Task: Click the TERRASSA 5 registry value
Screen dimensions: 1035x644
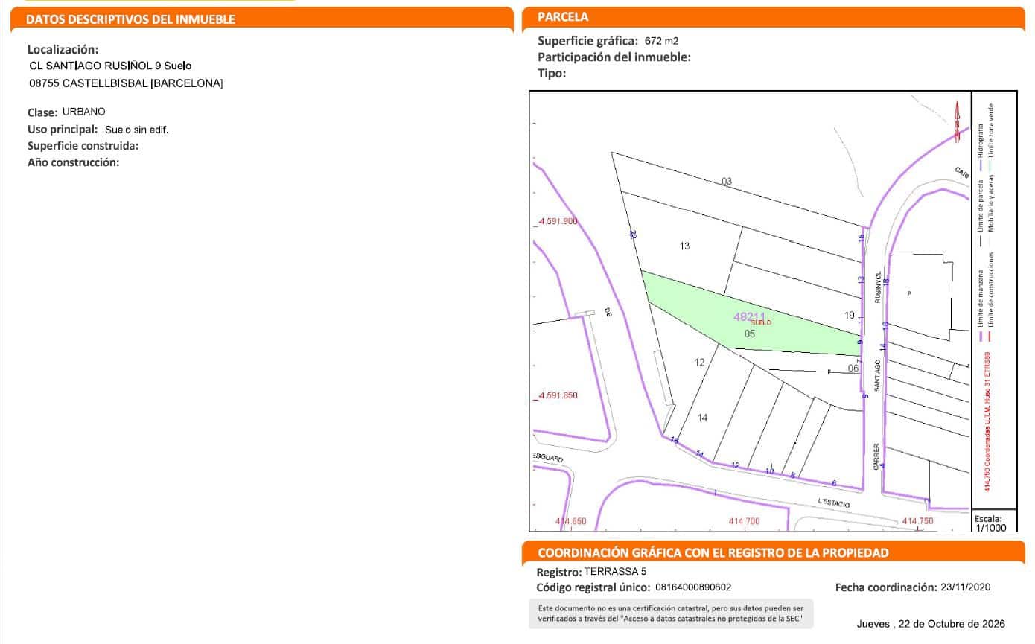Action: coord(616,572)
